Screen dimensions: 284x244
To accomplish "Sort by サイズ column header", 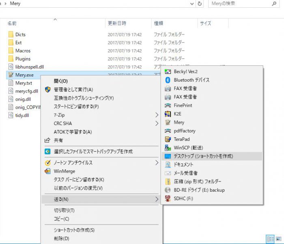I will point(213,24).
